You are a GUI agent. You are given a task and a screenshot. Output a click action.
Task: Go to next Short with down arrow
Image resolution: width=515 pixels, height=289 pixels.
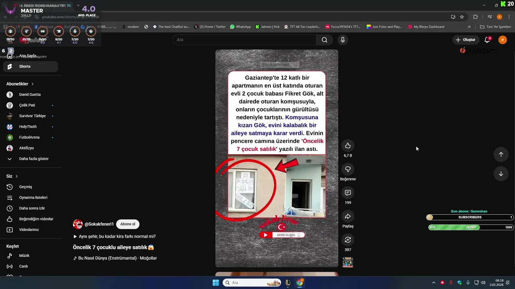point(501,174)
